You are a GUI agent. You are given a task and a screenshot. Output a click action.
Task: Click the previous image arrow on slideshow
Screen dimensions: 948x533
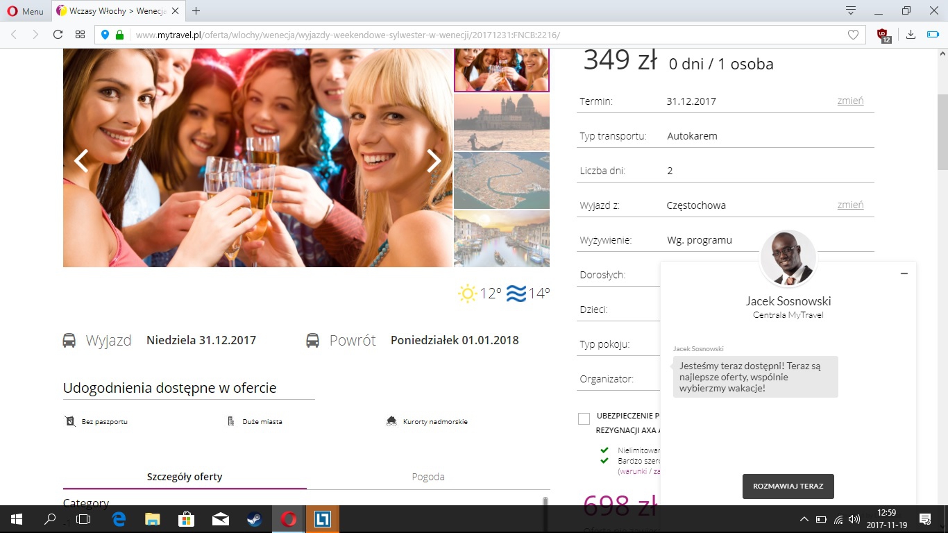(x=81, y=160)
